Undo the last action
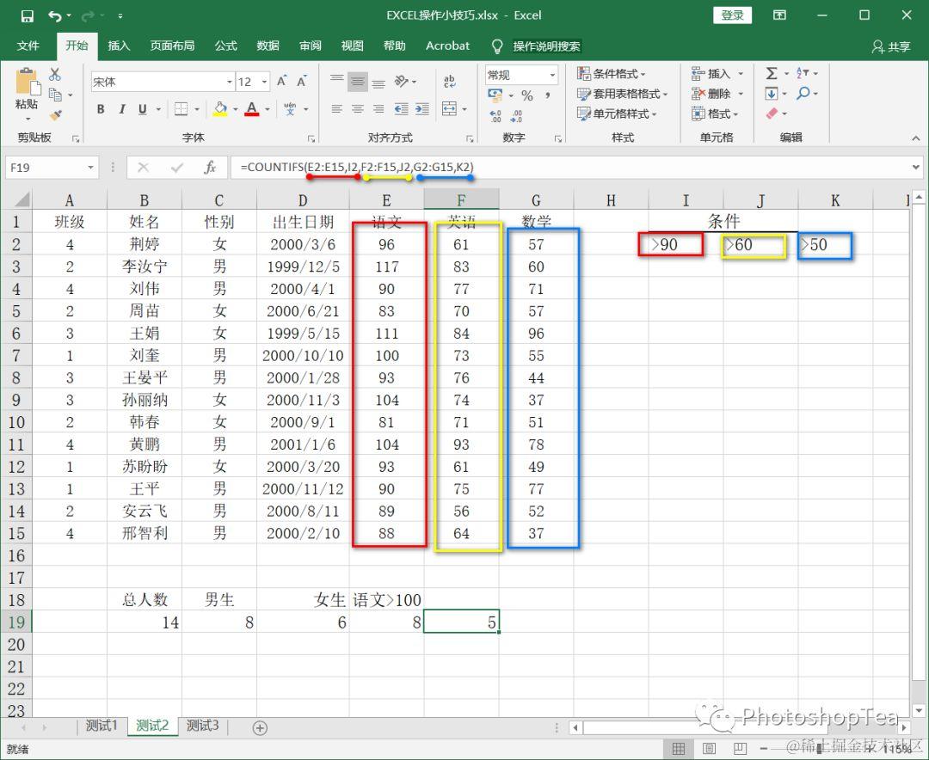The width and height of the screenshot is (929, 760). (55, 16)
